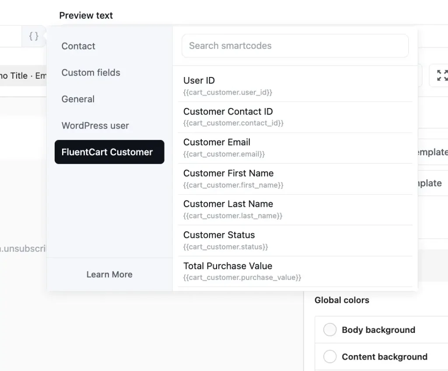Open the Custom fields category
Viewport: 448px width, 371px height.
point(91,73)
